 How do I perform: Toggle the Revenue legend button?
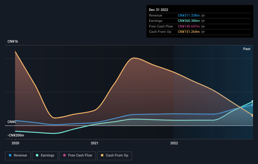(x=18, y=156)
